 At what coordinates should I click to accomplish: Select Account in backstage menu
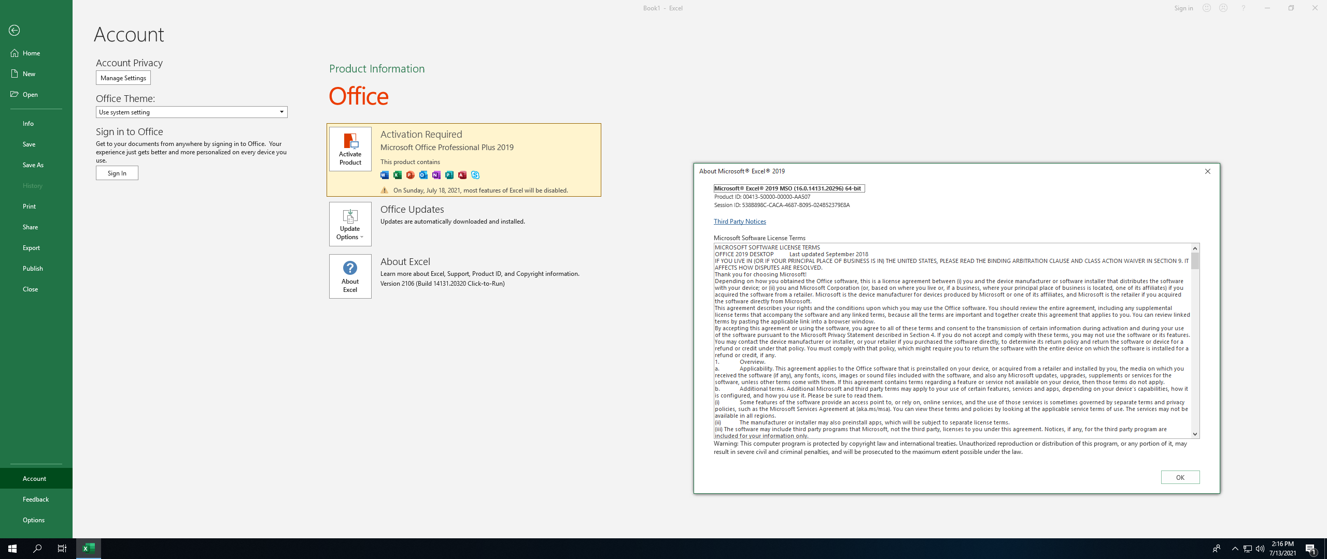pyautogui.click(x=36, y=478)
